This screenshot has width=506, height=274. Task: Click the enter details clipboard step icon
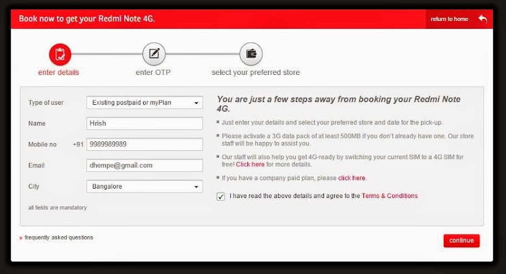(60, 54)
